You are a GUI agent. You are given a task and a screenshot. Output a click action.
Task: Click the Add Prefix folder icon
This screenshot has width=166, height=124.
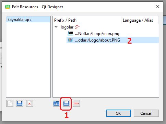tap(56, 103)
